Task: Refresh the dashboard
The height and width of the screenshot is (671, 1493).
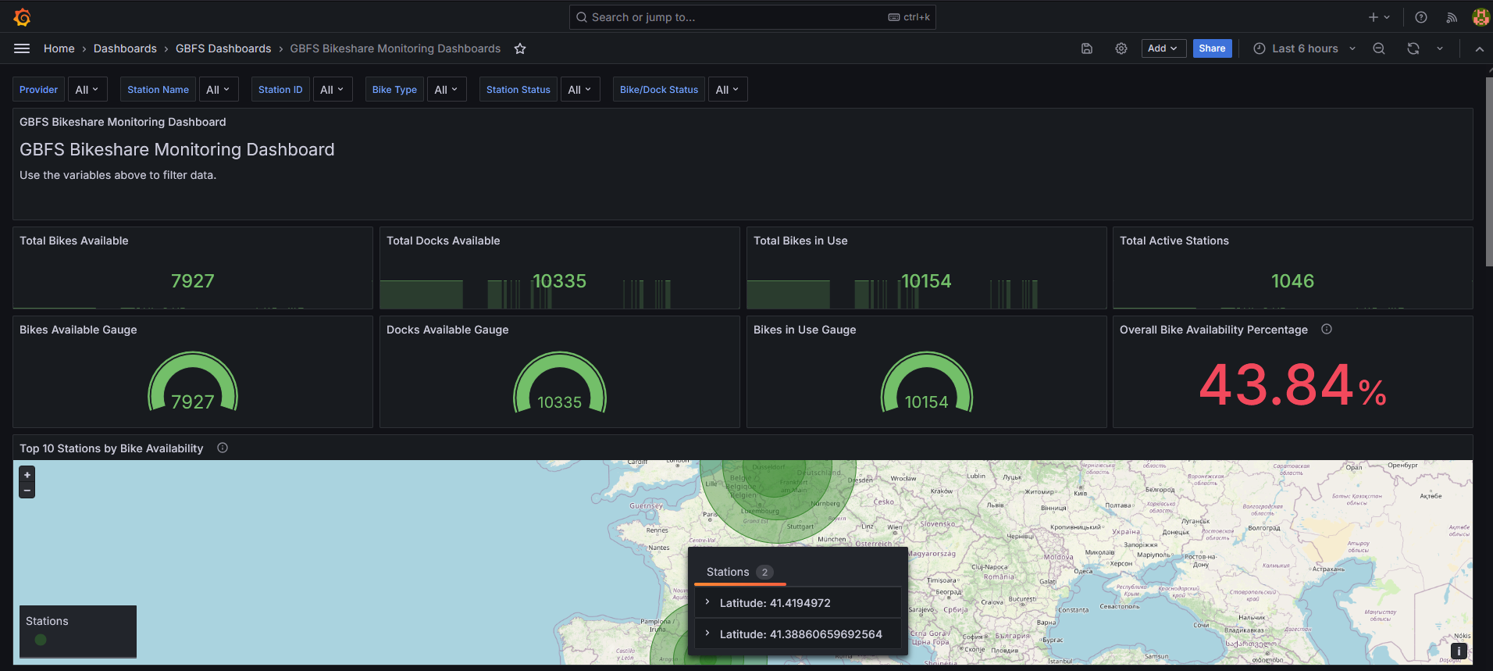Action: [1413, 48]
